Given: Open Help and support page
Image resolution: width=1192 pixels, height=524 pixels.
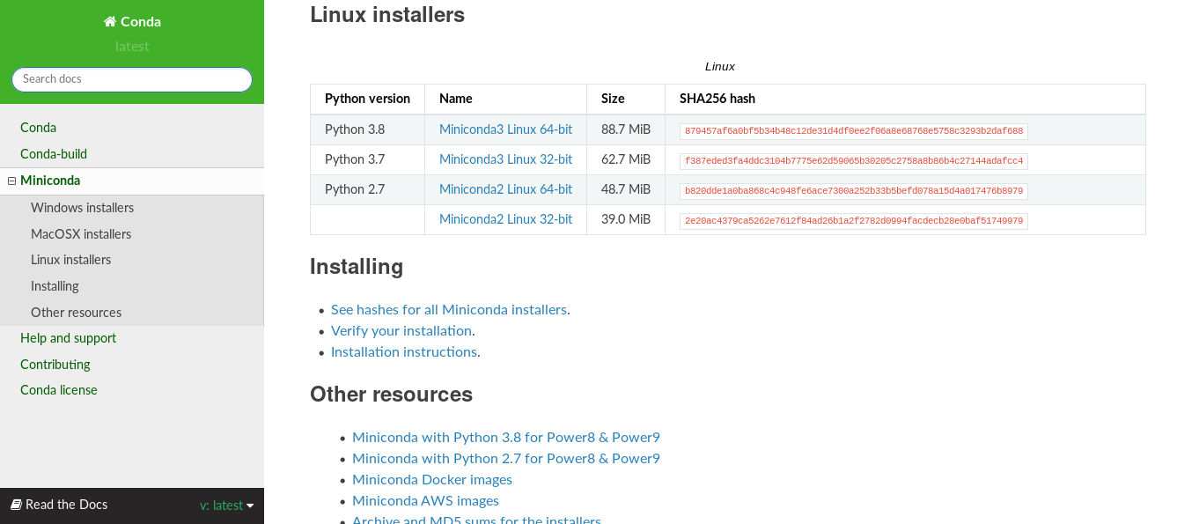Looking at the screenshot, I should tap(68, 338).
